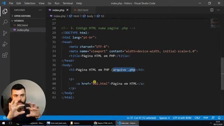
Task: Close the index.php tab
Action: pyautogui.click(x=68, y=10)
